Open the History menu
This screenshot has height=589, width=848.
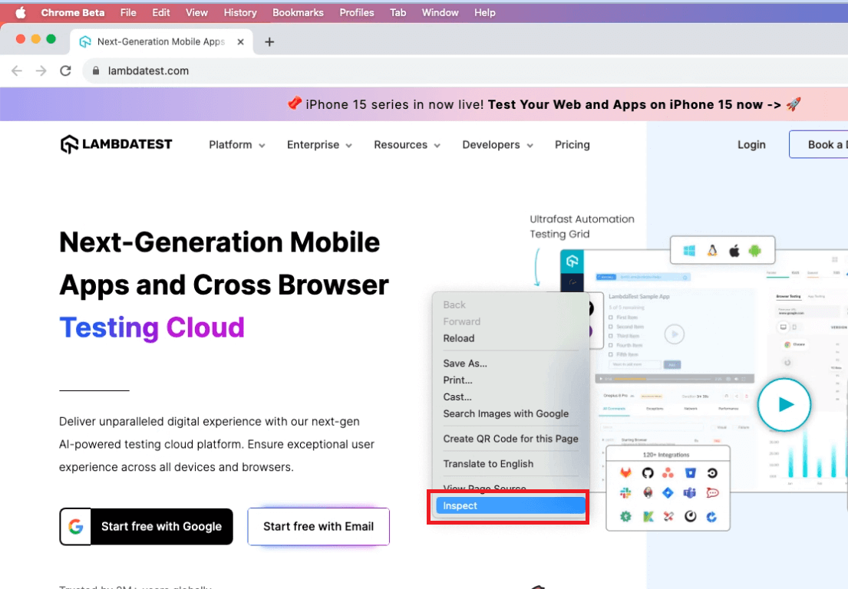(x=240, y=12)
